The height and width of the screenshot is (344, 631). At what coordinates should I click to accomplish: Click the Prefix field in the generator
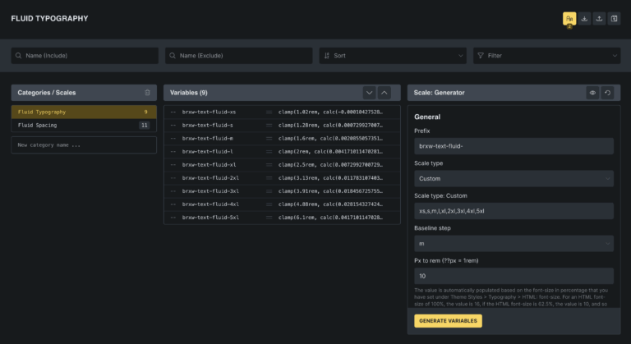coord(513,145)
